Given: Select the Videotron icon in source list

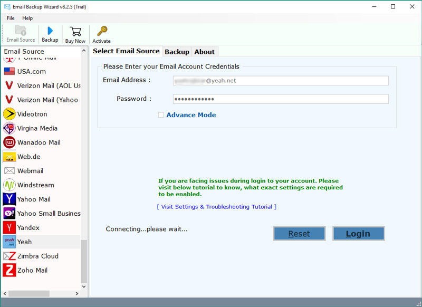Looking at the screenshot, I should pyautogui.click(x=9, y=114).
